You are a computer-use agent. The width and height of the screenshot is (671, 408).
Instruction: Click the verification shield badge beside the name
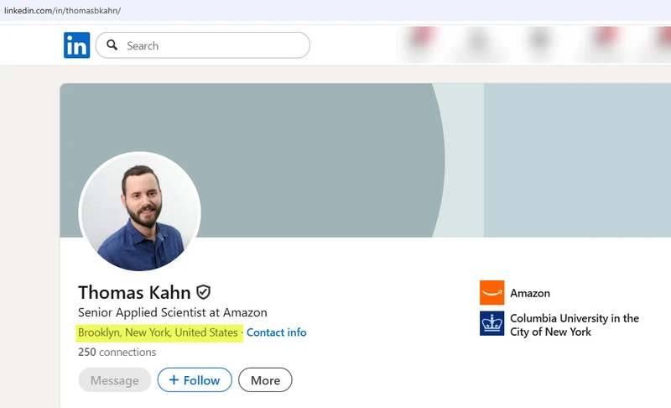(x=203, y=292)
